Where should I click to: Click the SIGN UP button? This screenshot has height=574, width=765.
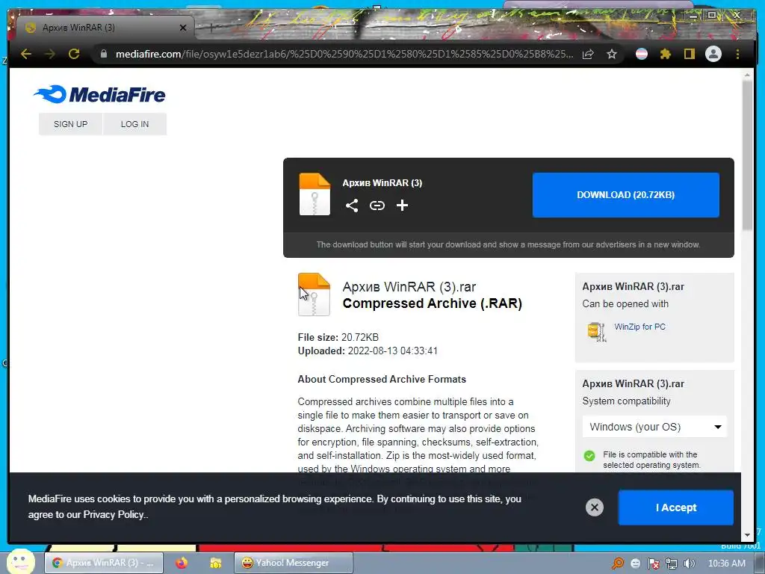[71, 124]
